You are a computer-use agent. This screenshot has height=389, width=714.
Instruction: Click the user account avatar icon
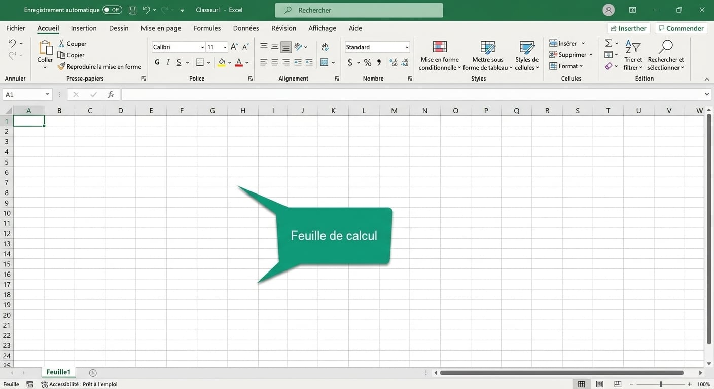609,10
